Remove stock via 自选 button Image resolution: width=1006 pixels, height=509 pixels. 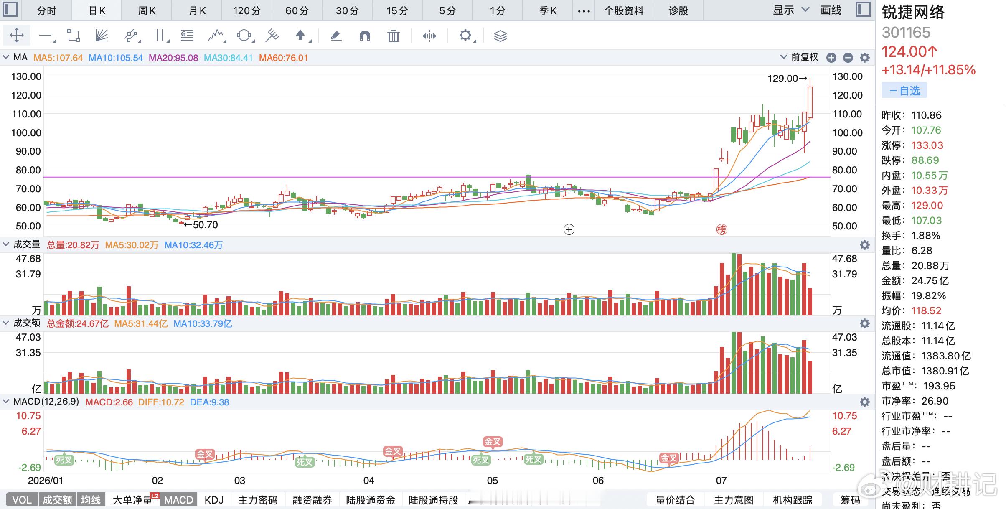tap(904, 90)
